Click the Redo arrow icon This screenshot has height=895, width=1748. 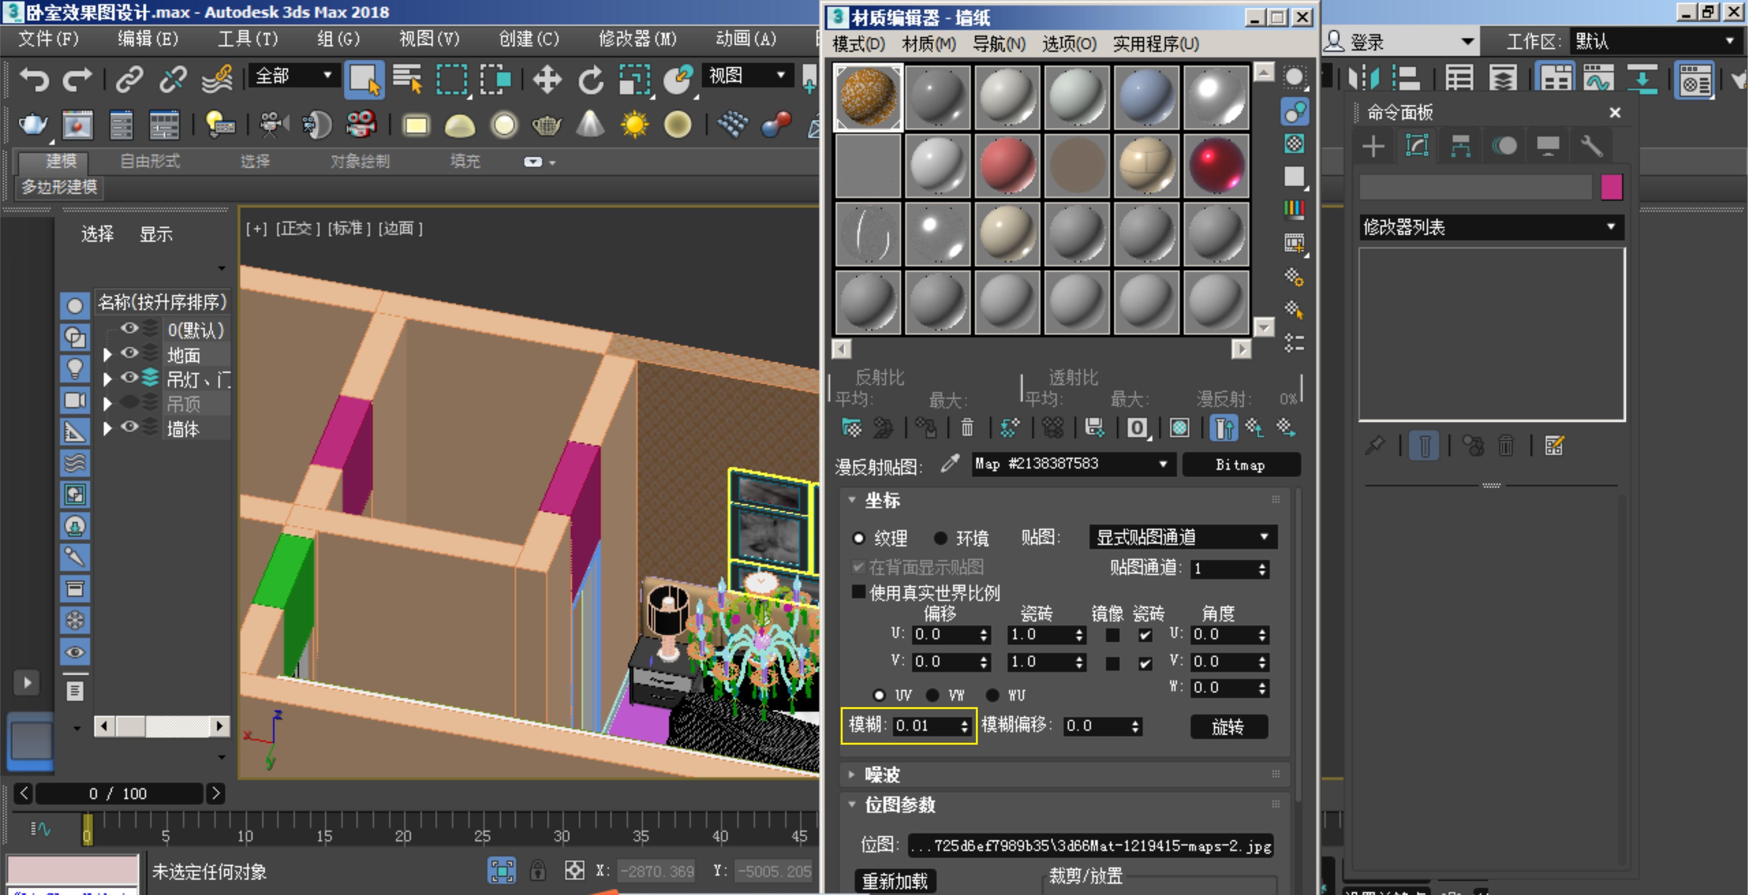point(77,80)
